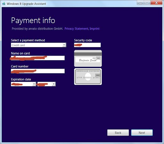Click the 'Select a payment method' label
Viewport: 164px width, 144px height.
[x=28, y=40]
